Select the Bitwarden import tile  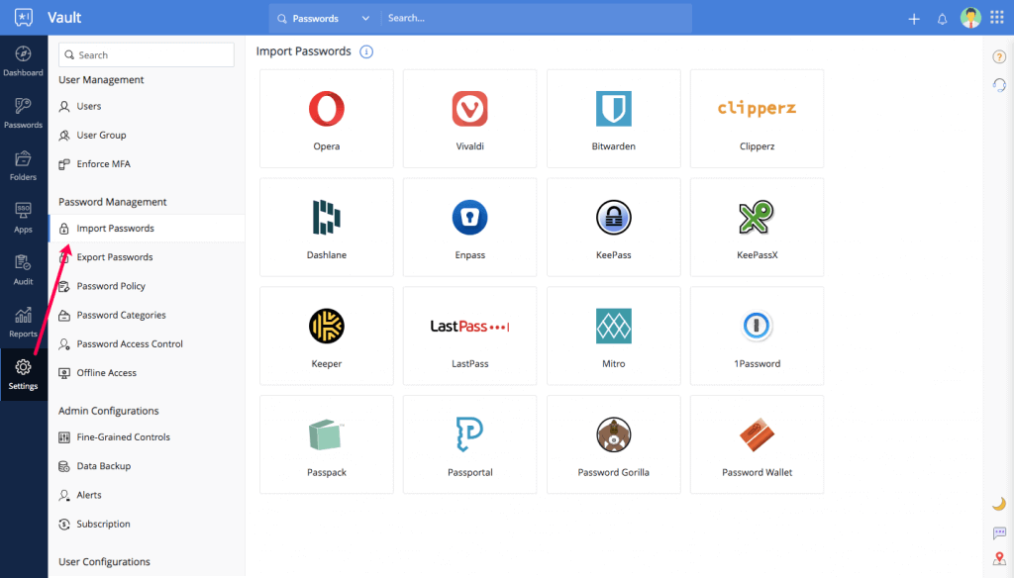tap(614, 119)
